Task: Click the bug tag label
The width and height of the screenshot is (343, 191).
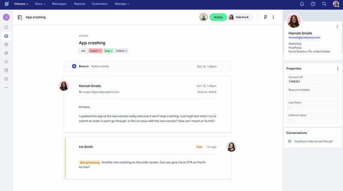Action: tap(107, 51)
